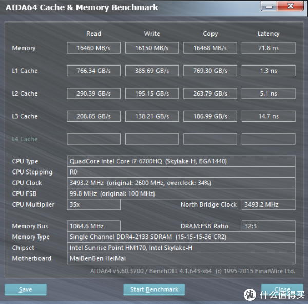Click the AIDA64 v5.60.3700 version text

pyautogui.click(x=192, y=271)
